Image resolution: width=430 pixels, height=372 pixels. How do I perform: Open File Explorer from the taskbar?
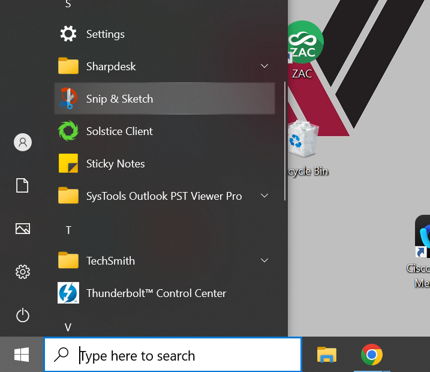tap(327, 355)
